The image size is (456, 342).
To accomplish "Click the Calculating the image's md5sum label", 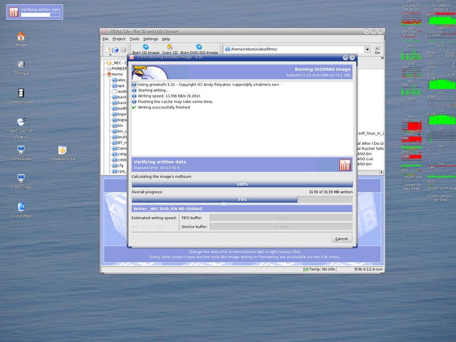I will point(161,177).
